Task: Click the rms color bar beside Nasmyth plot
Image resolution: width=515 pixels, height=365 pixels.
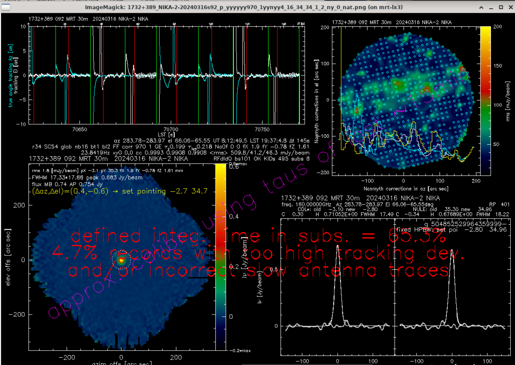Action: tap(485, 100)
